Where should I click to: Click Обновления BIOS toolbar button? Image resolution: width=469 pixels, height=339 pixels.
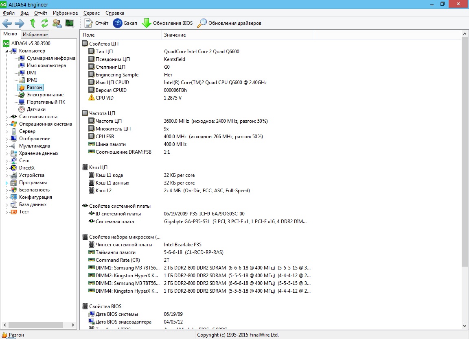pyautogui.click(x=167, y=23)
